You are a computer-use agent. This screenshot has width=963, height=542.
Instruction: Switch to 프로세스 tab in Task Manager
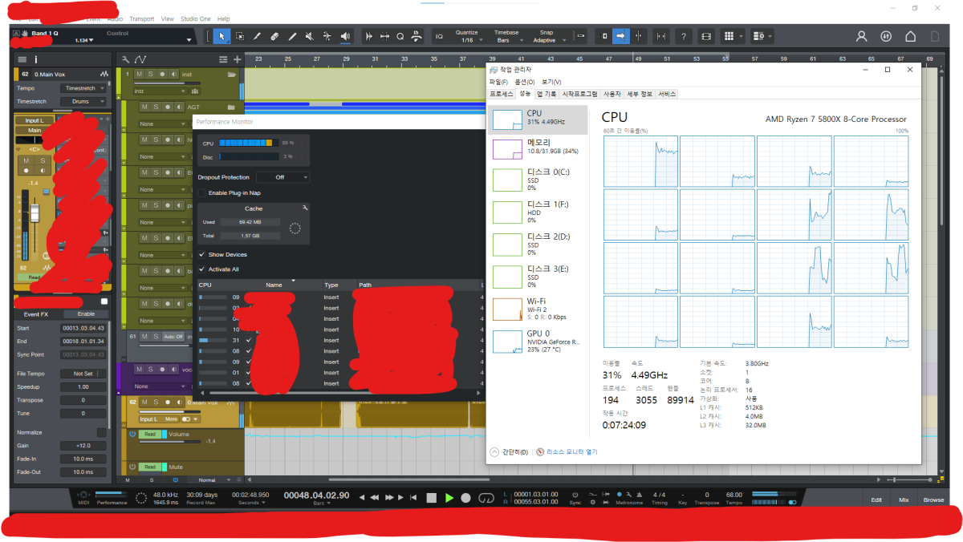[x=502, y=94]
